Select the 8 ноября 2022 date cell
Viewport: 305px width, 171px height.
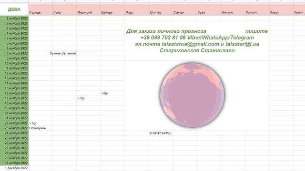click(14, 53)
